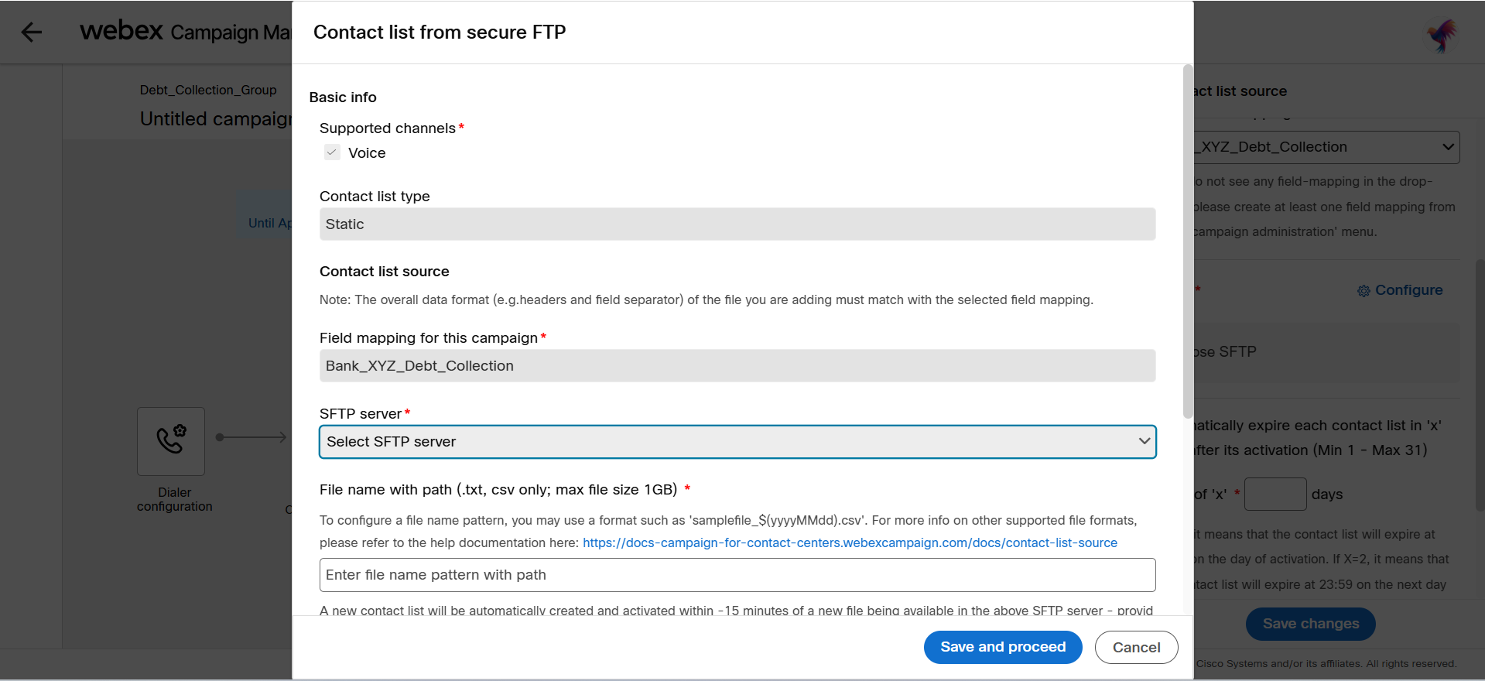Click the dialog's vertical scrollbar

1188,241
